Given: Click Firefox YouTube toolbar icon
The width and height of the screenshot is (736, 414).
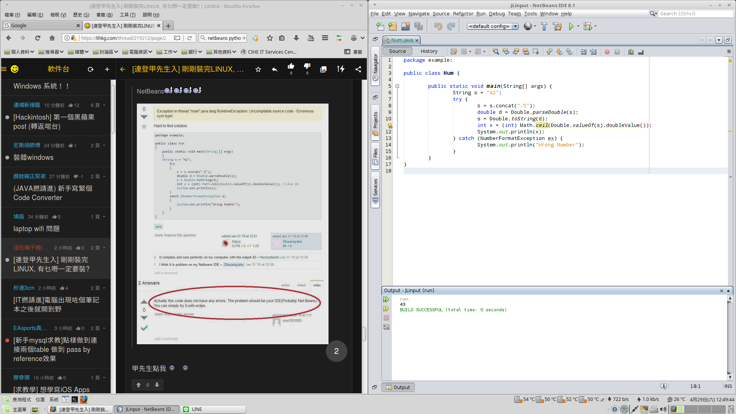Looking at the screenshot, I should pos(311,38).
